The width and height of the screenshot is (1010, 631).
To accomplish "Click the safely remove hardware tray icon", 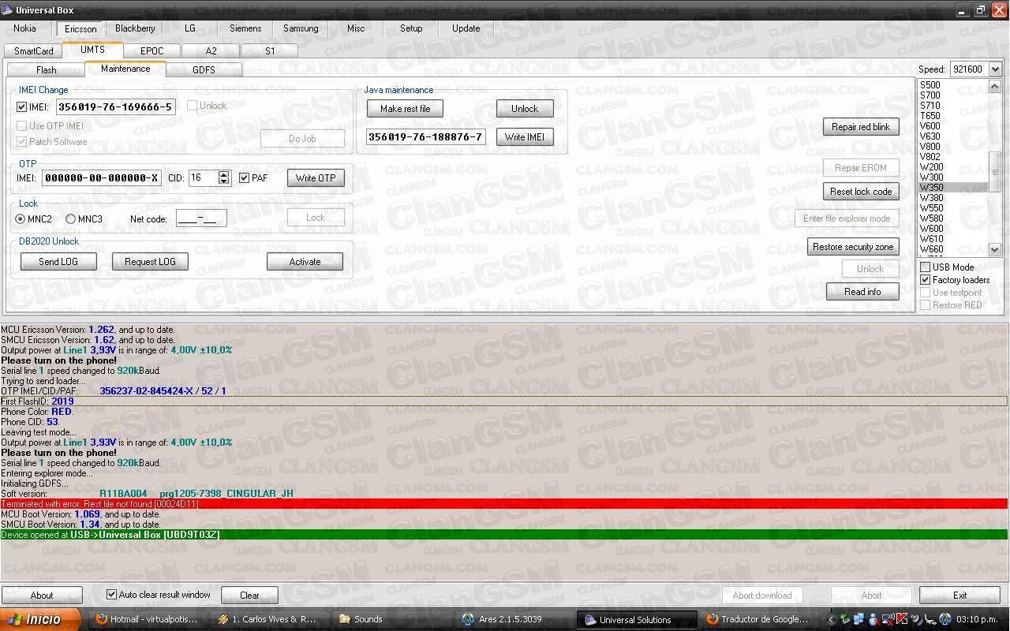I will [x=846, y=619].
